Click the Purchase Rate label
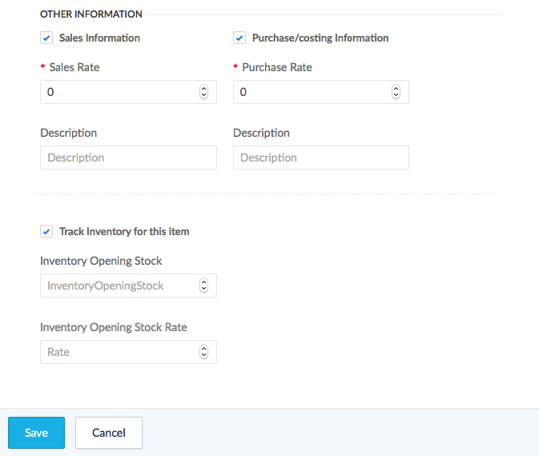539x456 pixels. (277, 67)
